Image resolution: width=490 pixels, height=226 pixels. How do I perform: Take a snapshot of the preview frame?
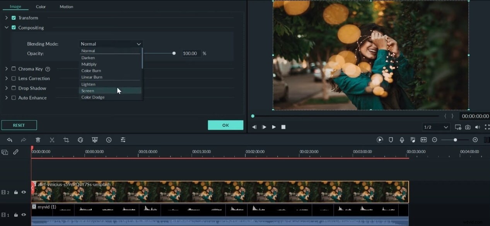468,127
